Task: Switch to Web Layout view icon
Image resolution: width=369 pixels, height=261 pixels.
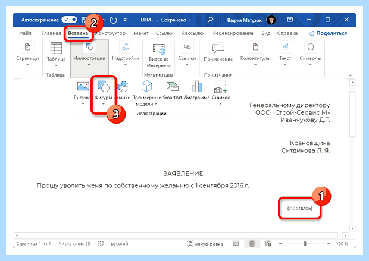Action: pos(268,244)
